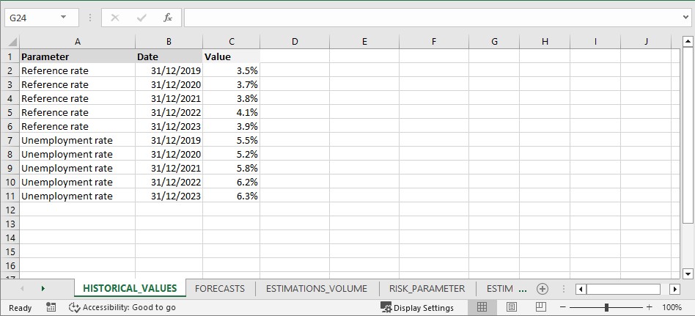Viewport: 695px width, 316px height.
Task: Open Accessibility: Good to go checker
Action: (x=122, y=307)
